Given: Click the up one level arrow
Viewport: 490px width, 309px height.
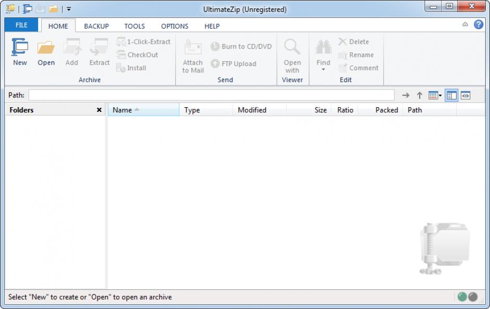Looking at the screenshot, I should [x=420, y=95].
